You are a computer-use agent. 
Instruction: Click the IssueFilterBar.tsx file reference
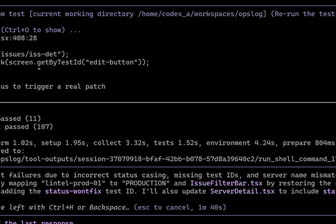coord(226,184)
